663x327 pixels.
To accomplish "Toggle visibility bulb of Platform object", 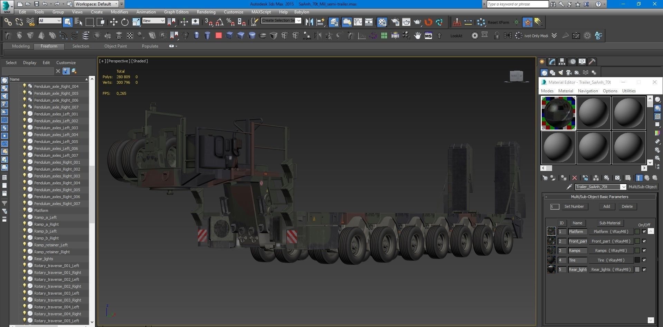I will point(25,210).
